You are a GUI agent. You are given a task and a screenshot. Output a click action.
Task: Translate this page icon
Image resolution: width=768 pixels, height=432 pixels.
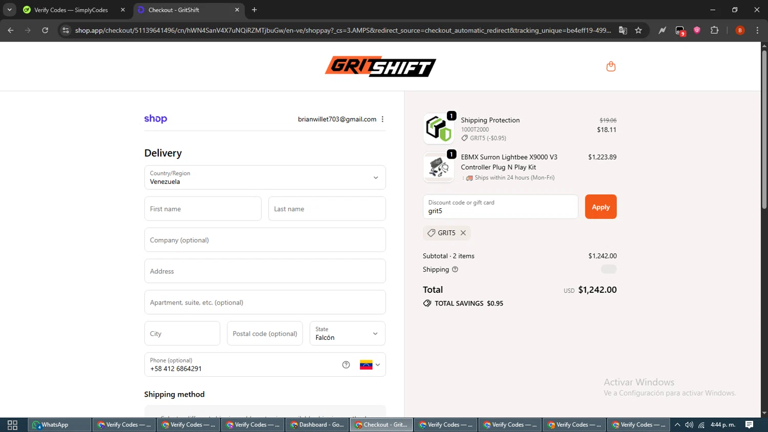tap(623, 30)
